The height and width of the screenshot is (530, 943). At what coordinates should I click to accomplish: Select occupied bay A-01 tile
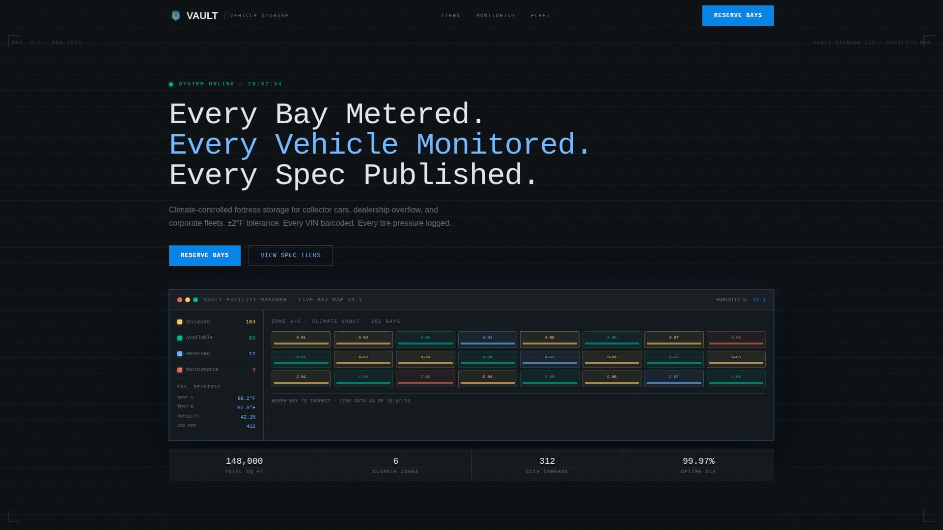tap(301, 339)
